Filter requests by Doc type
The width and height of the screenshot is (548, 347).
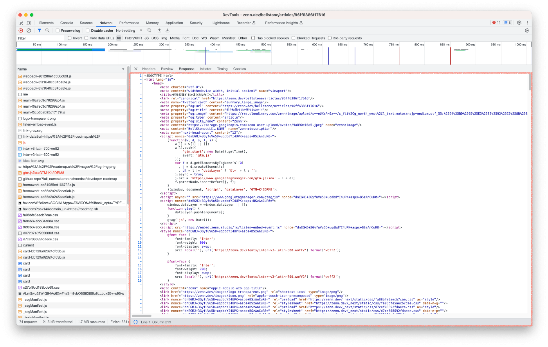[x=195, y=38]
